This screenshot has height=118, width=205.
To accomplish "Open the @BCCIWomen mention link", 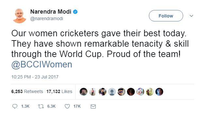I will [x=42, y=65].
